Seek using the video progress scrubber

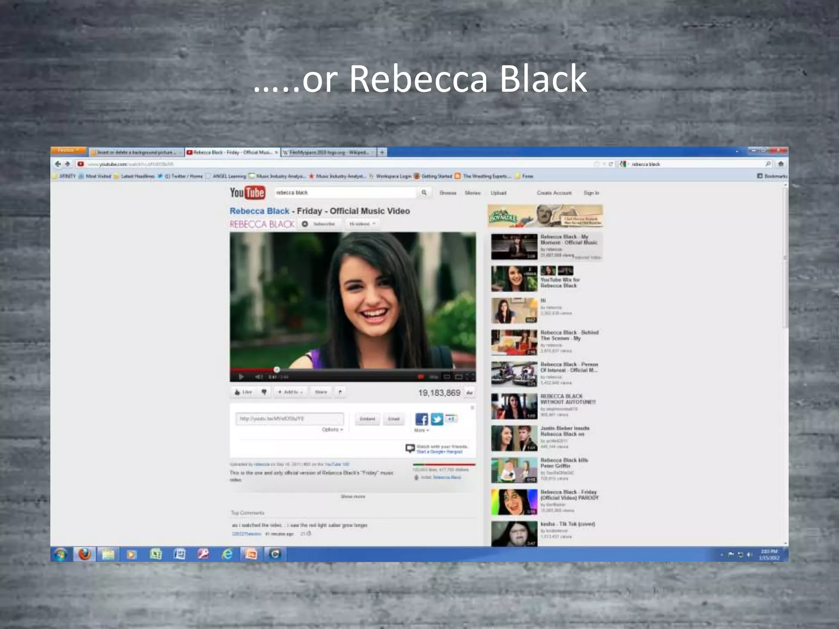(277, 370)
